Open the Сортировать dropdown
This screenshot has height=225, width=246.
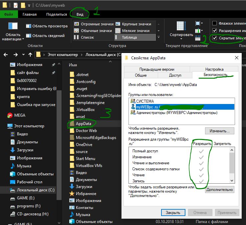point(181,31)
